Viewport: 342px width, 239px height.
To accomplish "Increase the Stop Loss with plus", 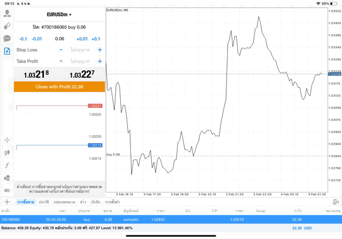I will click(99, 50).
